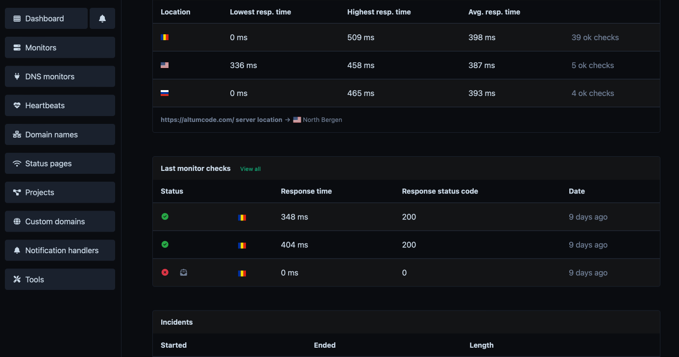Viewport: 679px width, 357px height.
Task: Click the 4 ok checks text
Action: coord(592,93)
